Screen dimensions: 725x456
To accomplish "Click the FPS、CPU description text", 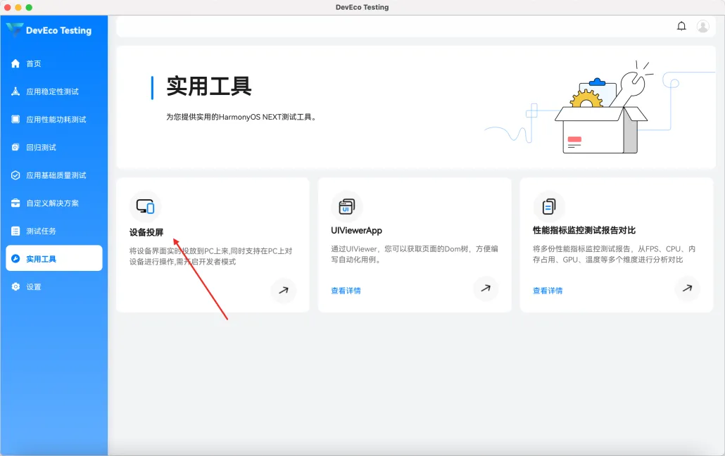I will 614,254.
